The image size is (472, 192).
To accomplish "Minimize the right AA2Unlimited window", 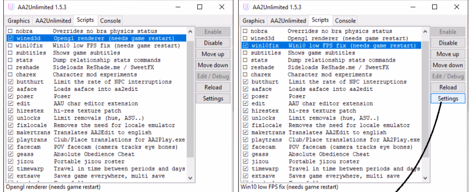I will tap(413, 7).
